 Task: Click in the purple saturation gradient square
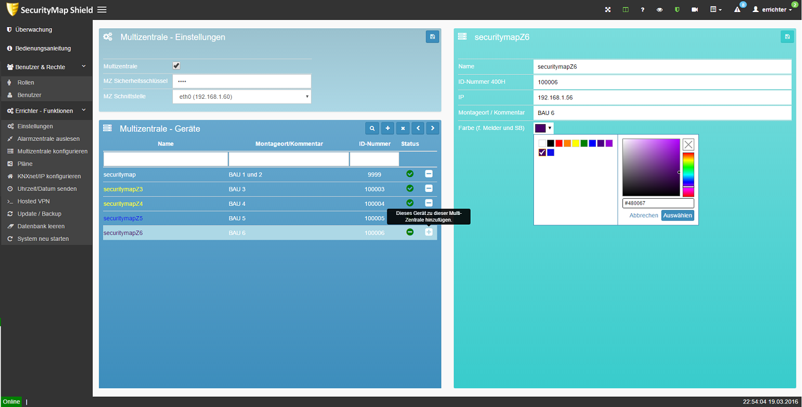pyautogui.click(x=651, y=167)
